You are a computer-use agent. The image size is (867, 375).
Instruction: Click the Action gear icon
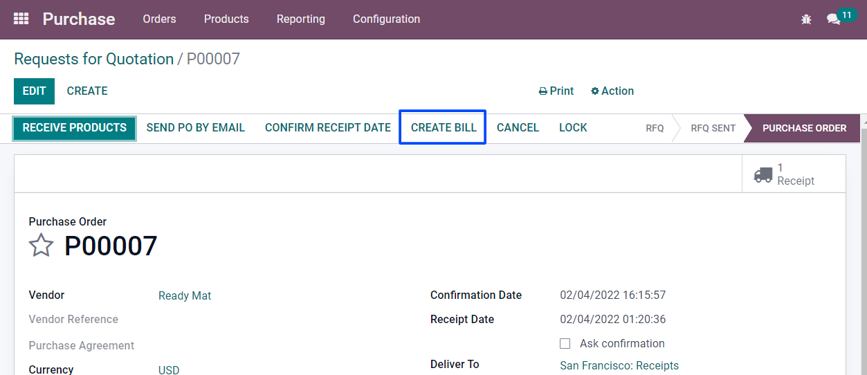click(595, 91)
